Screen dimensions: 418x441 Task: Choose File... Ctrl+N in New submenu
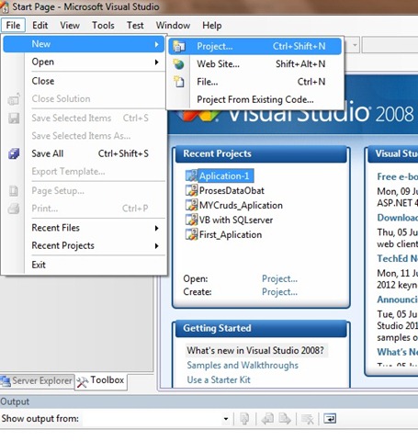point(254,82)
